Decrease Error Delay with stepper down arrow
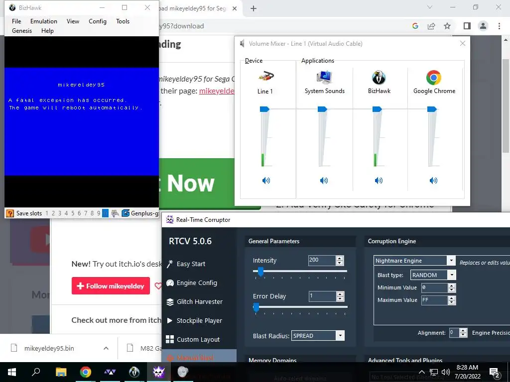Image resolution: width=510 pixels, height=382 pixels. 340,298
